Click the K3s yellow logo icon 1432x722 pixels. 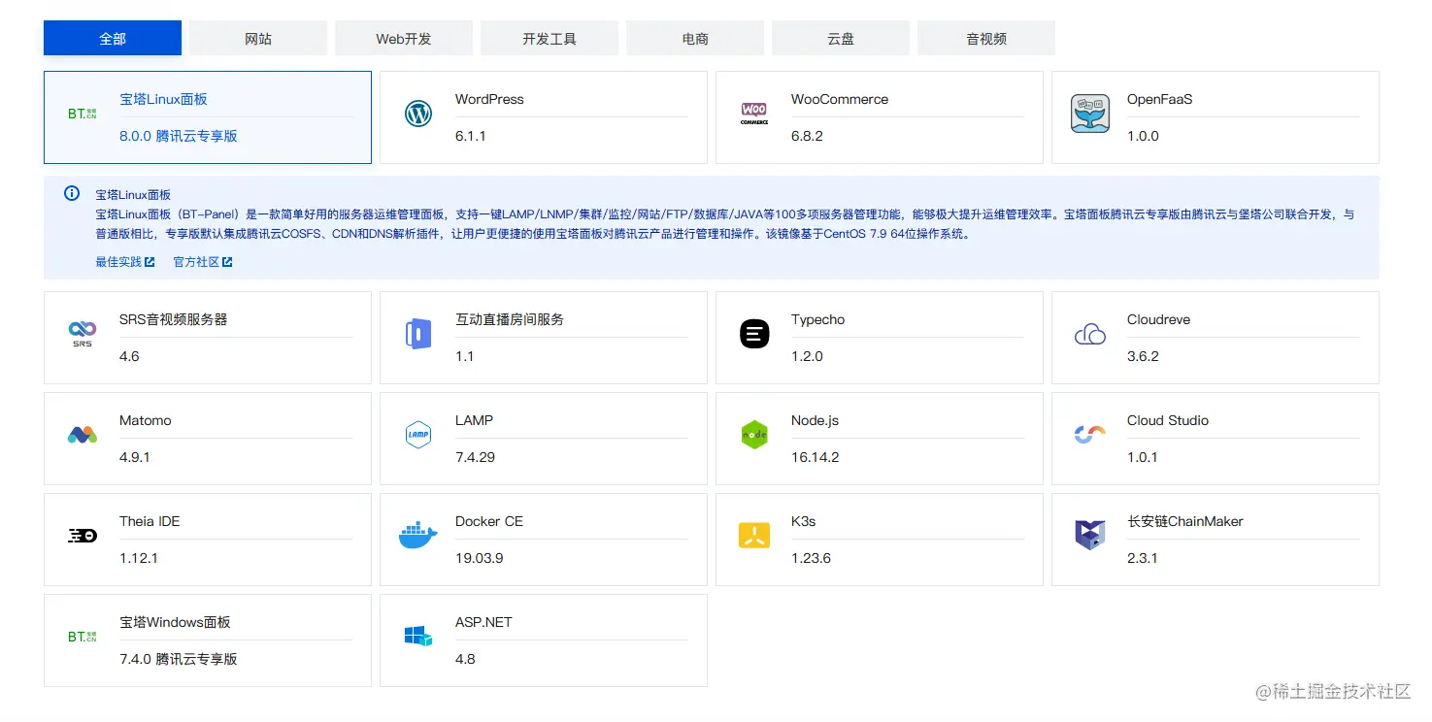point(754,536)
